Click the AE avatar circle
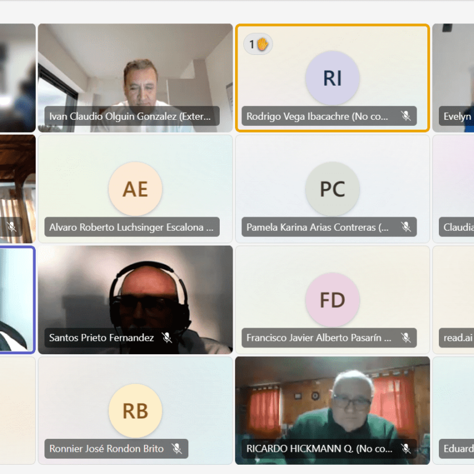The image size is (474, 474). tap(135, 189)
